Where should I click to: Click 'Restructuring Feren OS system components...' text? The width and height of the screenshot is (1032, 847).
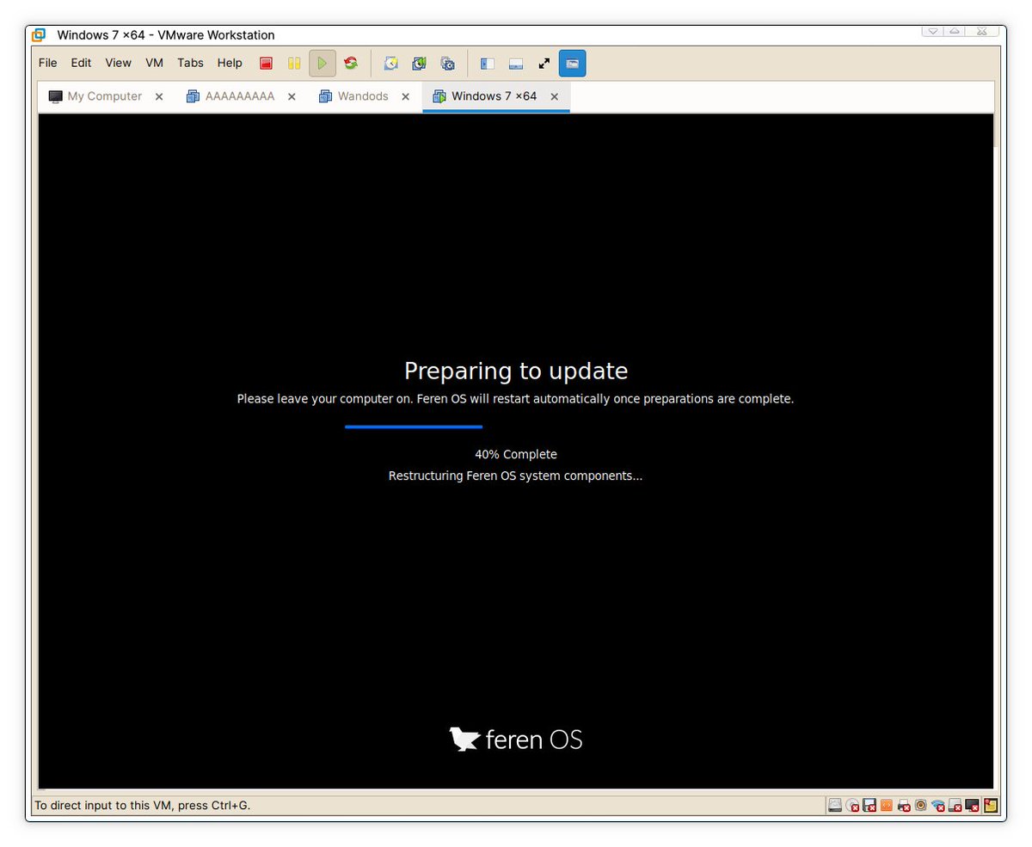[516, 476]
